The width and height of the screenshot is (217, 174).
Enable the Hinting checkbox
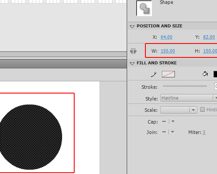pos(202,110)
